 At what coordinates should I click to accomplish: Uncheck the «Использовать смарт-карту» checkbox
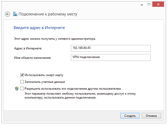coord(22,75)
